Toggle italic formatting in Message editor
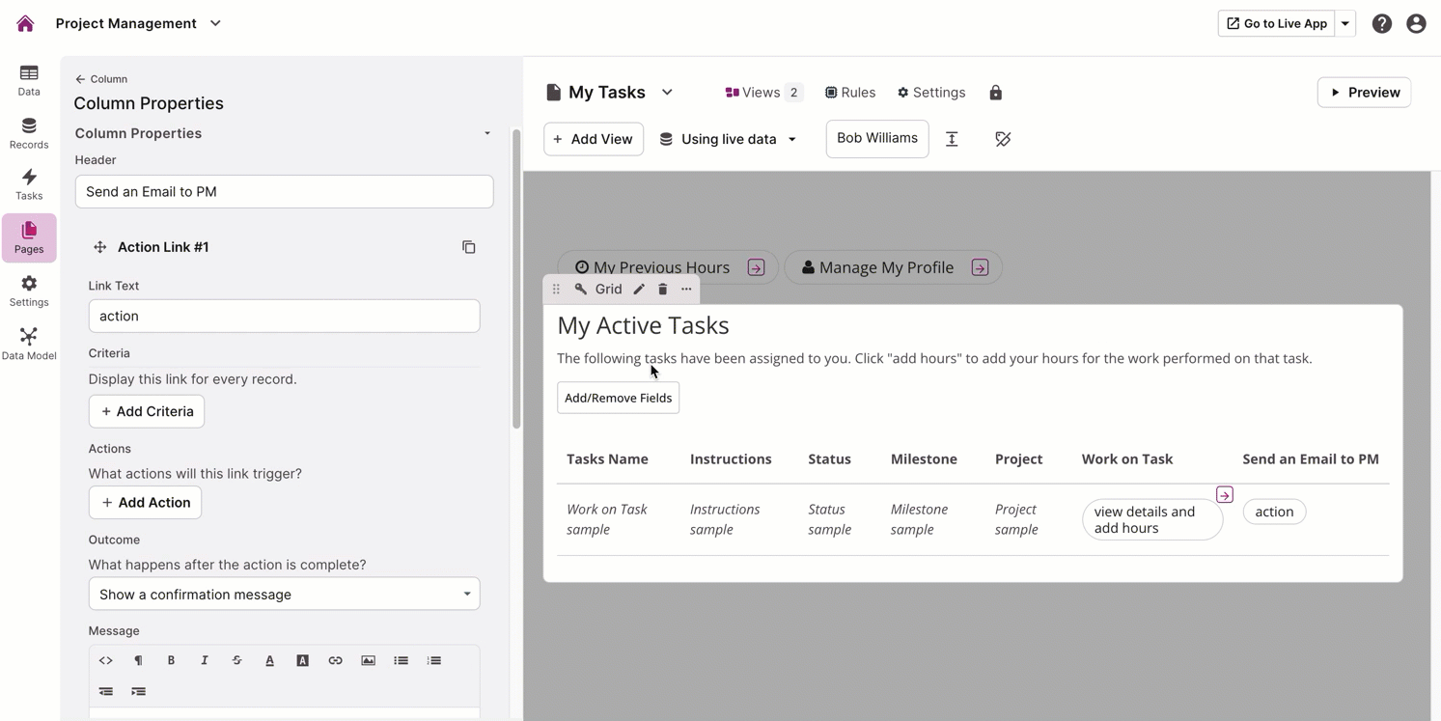 click(204, 661)
